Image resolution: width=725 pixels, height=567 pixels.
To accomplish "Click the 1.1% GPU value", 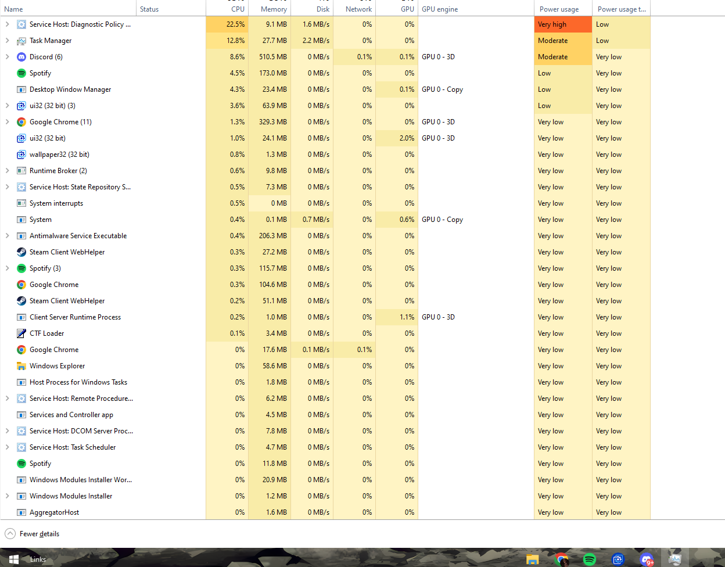I will tap(407, 317).
